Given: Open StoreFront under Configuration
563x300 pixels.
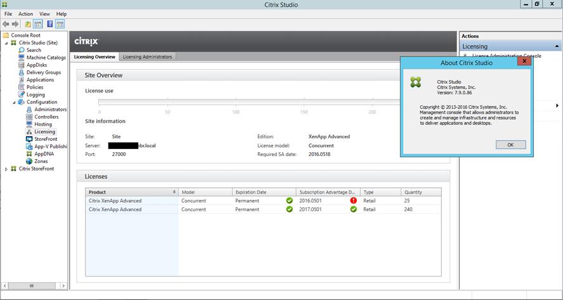Looking at the screenshot, I should point(46,139).
